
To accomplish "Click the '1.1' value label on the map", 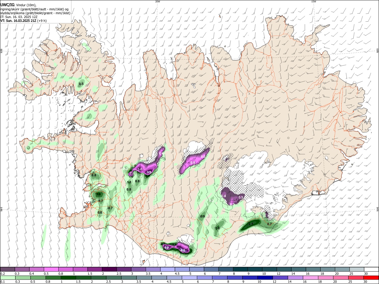I will pos(129,183).
